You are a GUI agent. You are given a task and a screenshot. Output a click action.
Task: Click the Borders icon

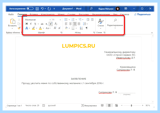tap(73, 28)
